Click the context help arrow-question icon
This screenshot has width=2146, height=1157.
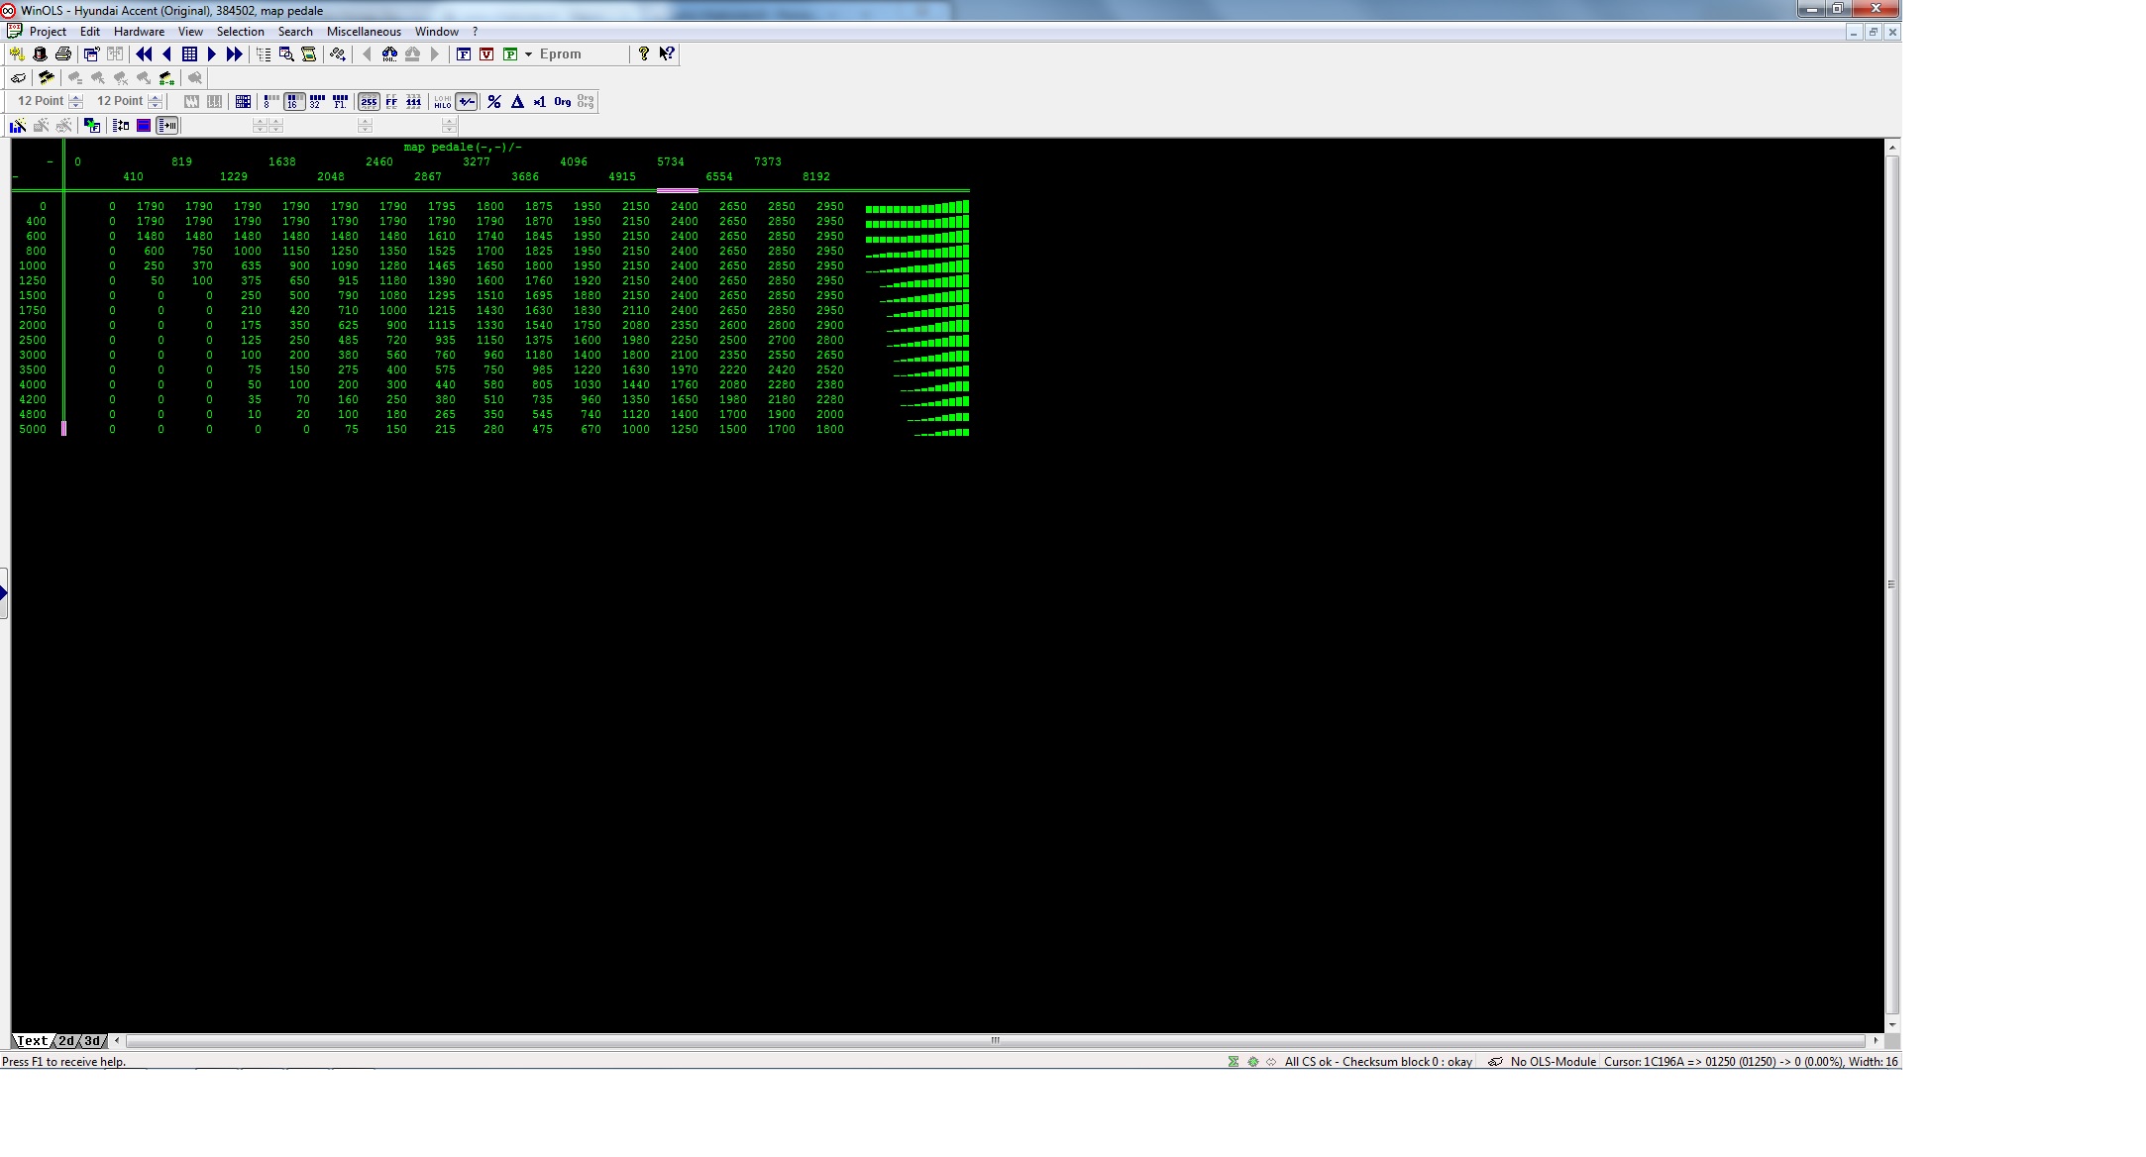click(x=667, y=54)
